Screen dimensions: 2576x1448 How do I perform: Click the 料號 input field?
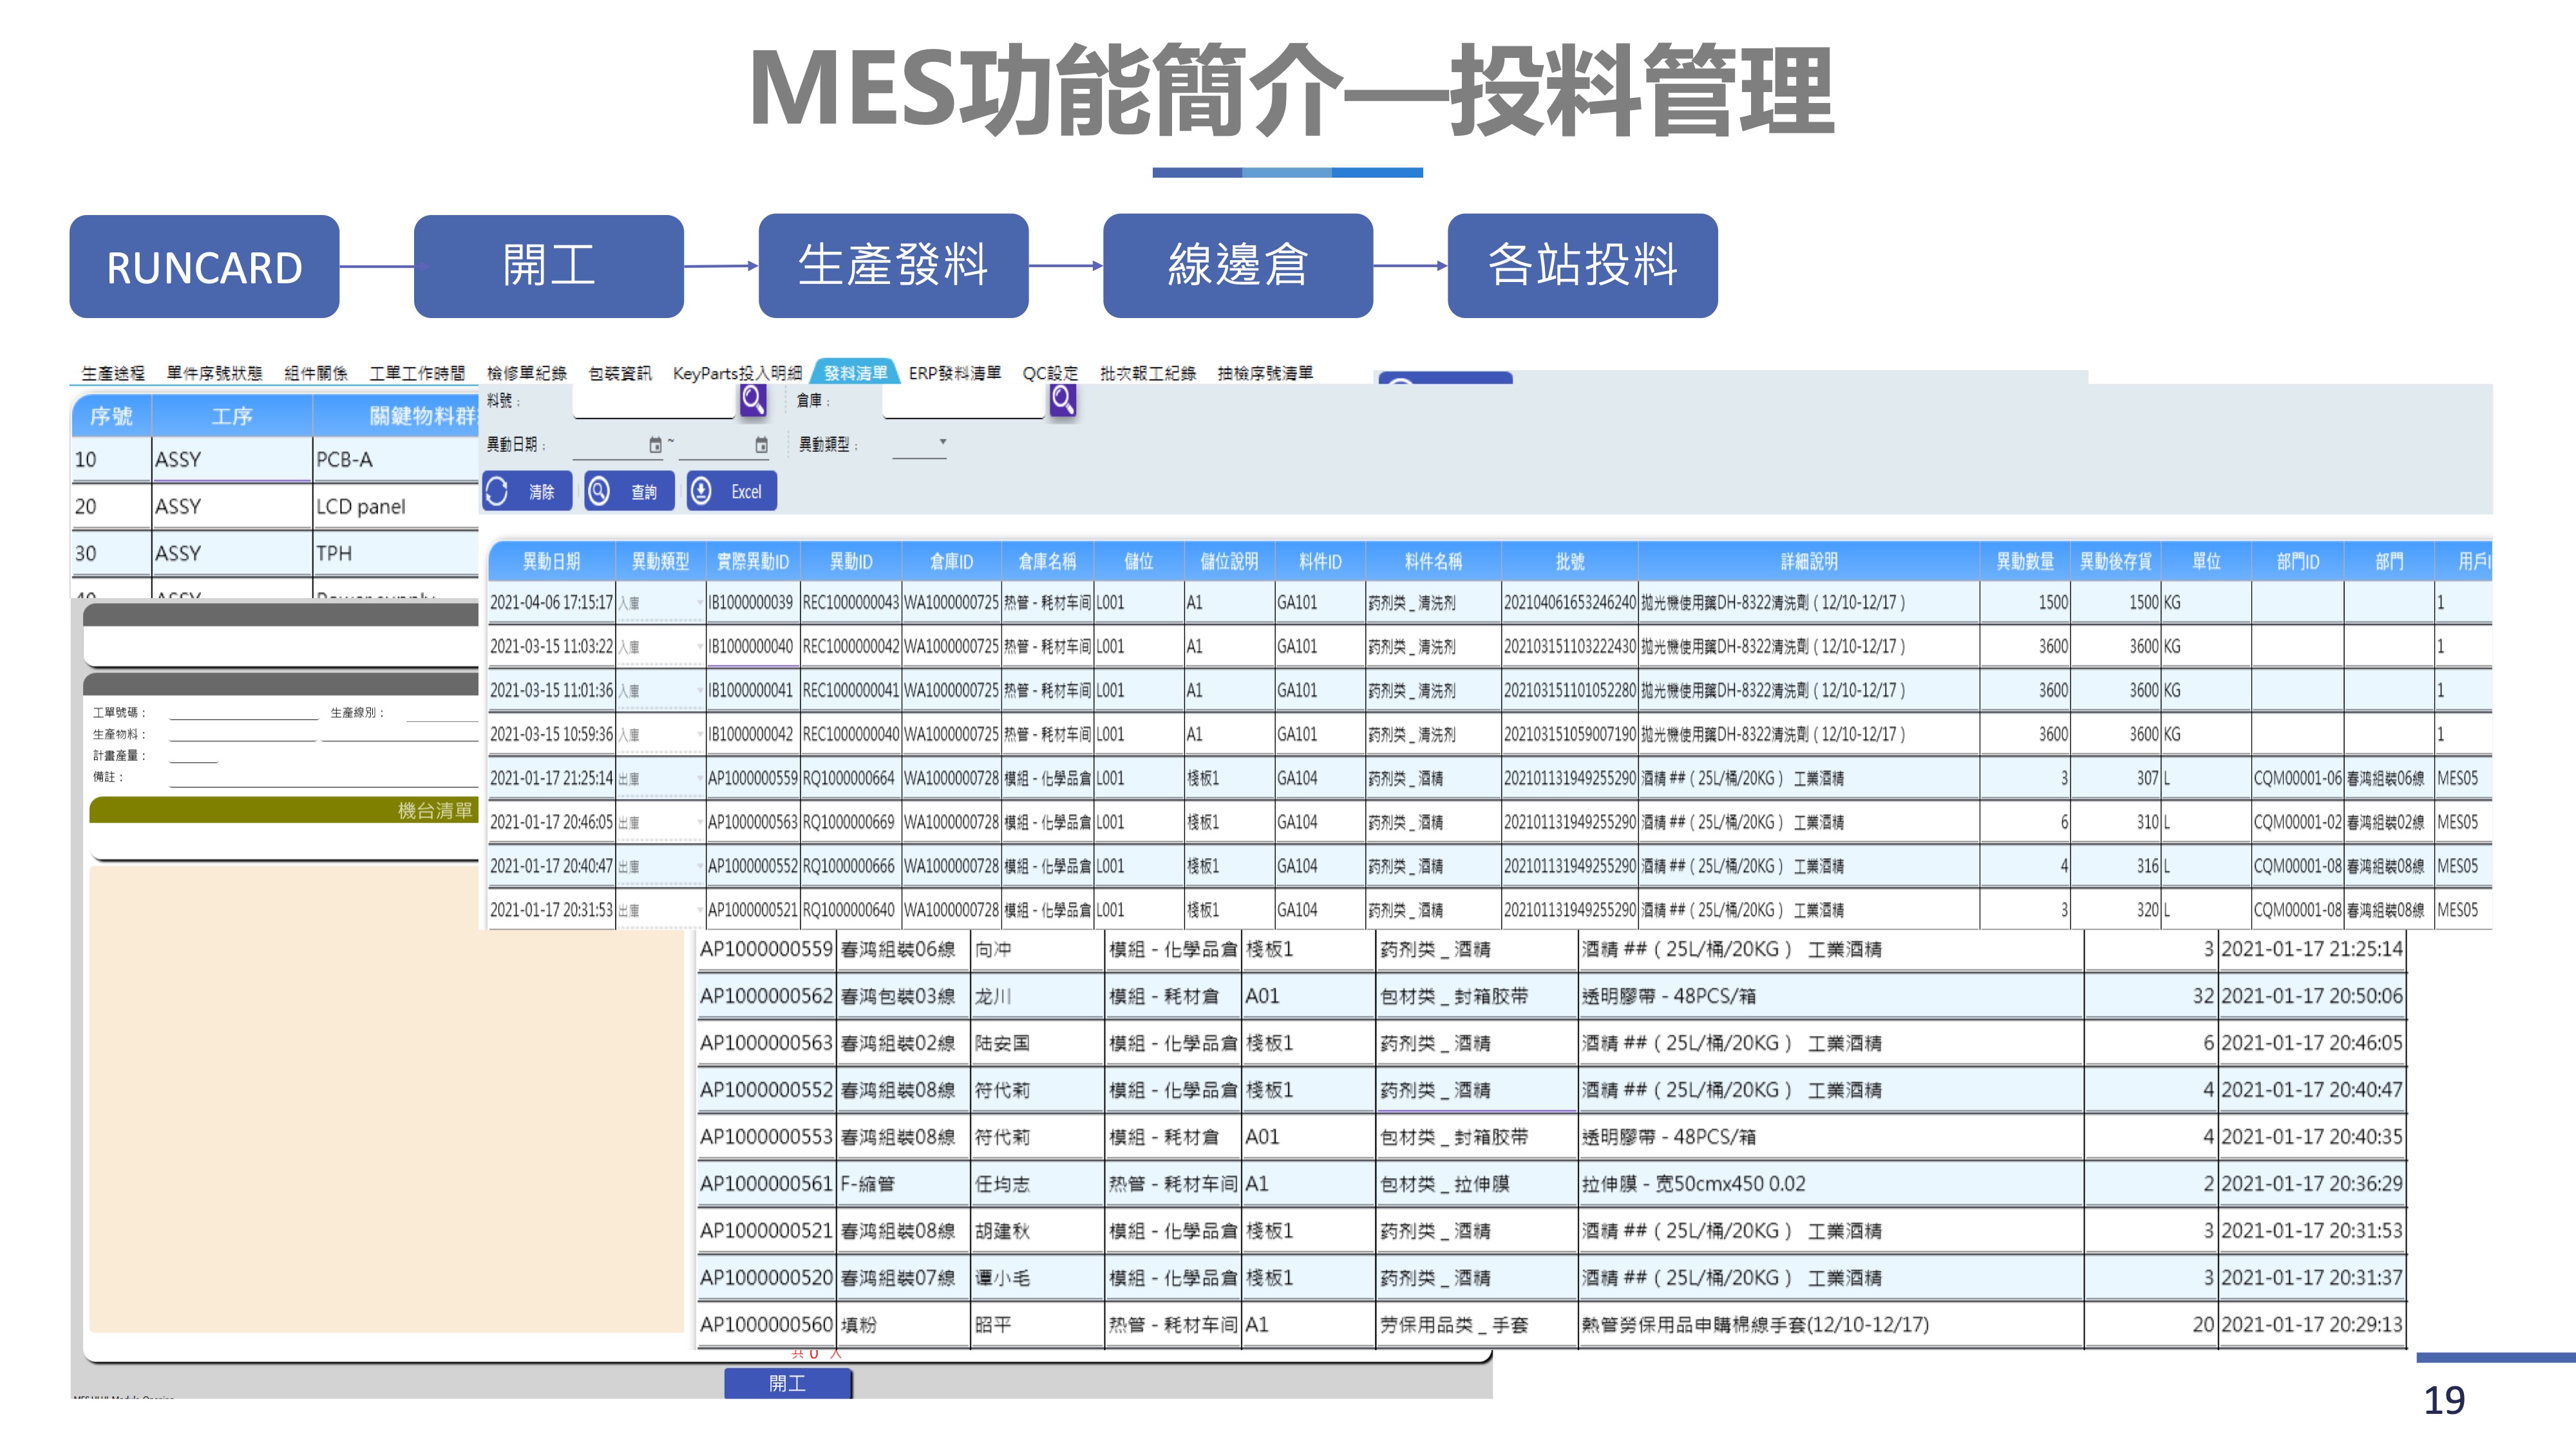[653, 402]
